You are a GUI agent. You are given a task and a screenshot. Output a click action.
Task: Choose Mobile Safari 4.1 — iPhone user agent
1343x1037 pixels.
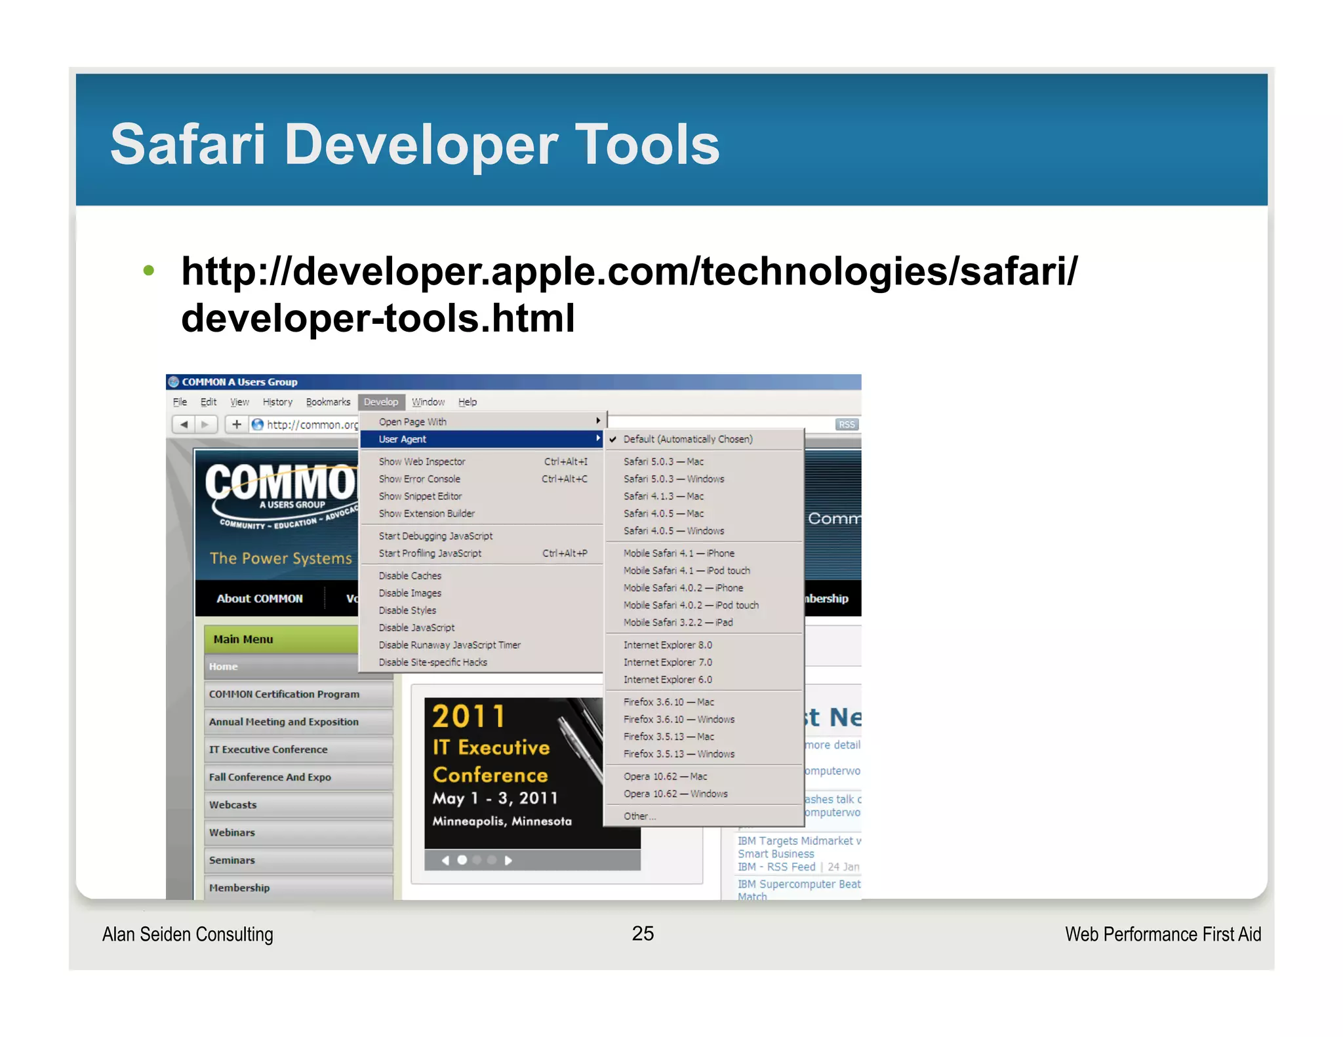pyautogui.click(x=678, y=553)
